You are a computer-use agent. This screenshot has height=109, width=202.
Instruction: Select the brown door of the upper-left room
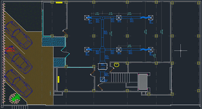[65, 32]
